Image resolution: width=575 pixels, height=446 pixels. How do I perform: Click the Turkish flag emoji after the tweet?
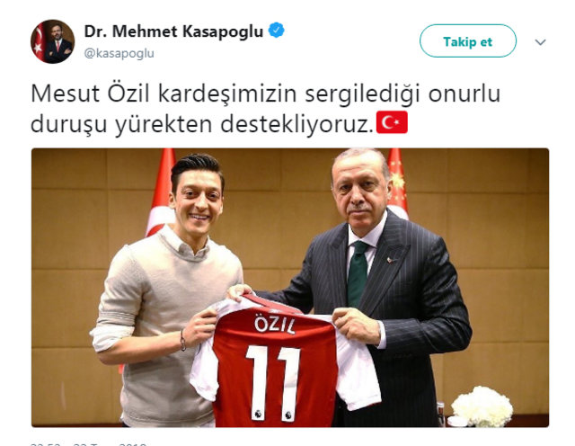point(392,122)
